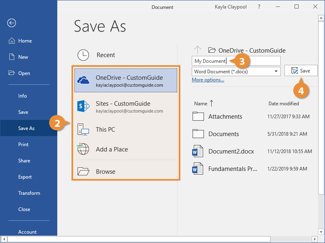Click the Save button beside file type
This screenshot has width=325, height=243.
pyautogui.click(x=301, y=70)
